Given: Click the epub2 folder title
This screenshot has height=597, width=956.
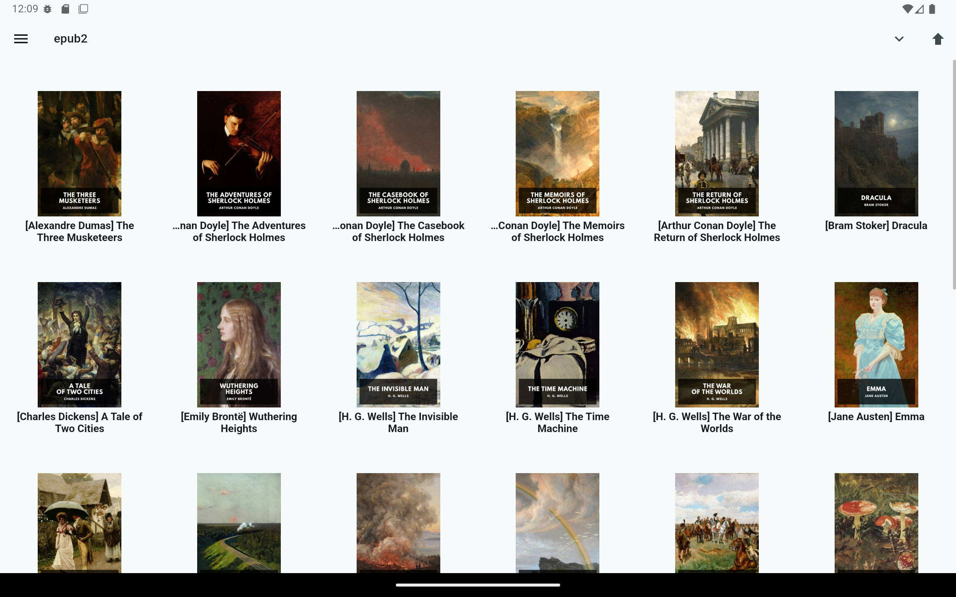Looking at the screenshot, I should coord(70,39).
